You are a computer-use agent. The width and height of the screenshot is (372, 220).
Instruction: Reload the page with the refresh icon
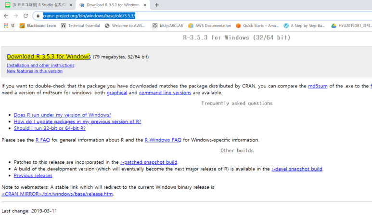click(x=26, y=16)
